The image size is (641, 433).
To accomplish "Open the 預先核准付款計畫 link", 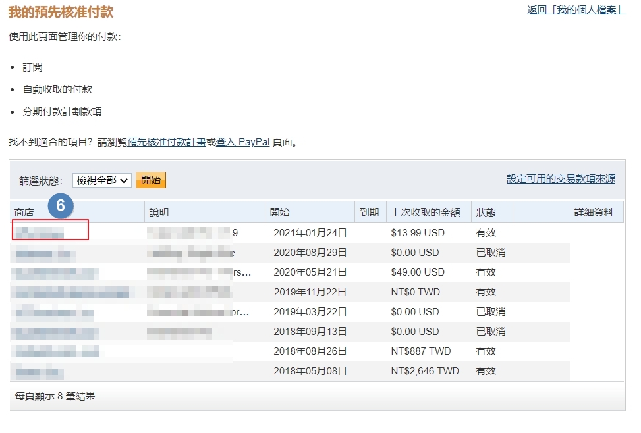I will [167, 142].
